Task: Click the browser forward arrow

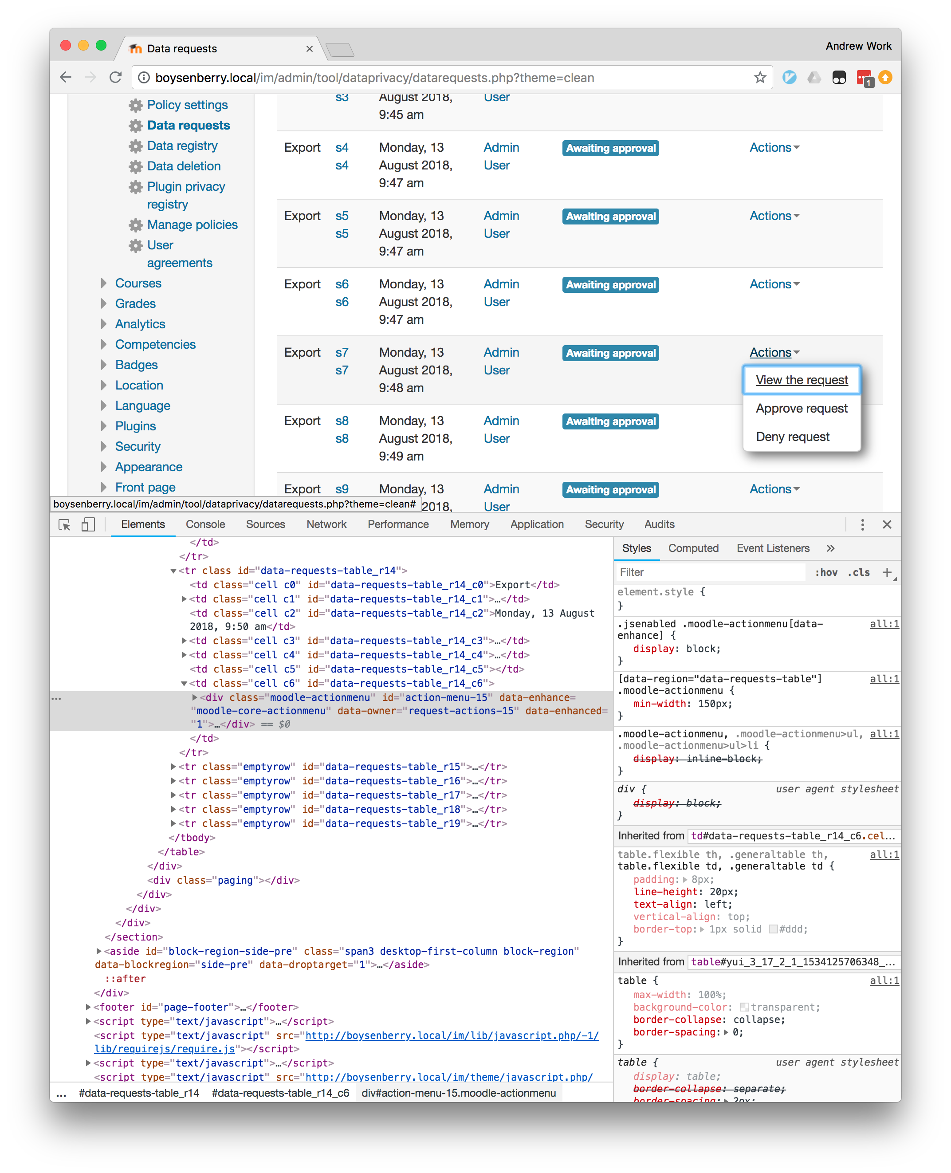Action: click(x=90, y=77)
